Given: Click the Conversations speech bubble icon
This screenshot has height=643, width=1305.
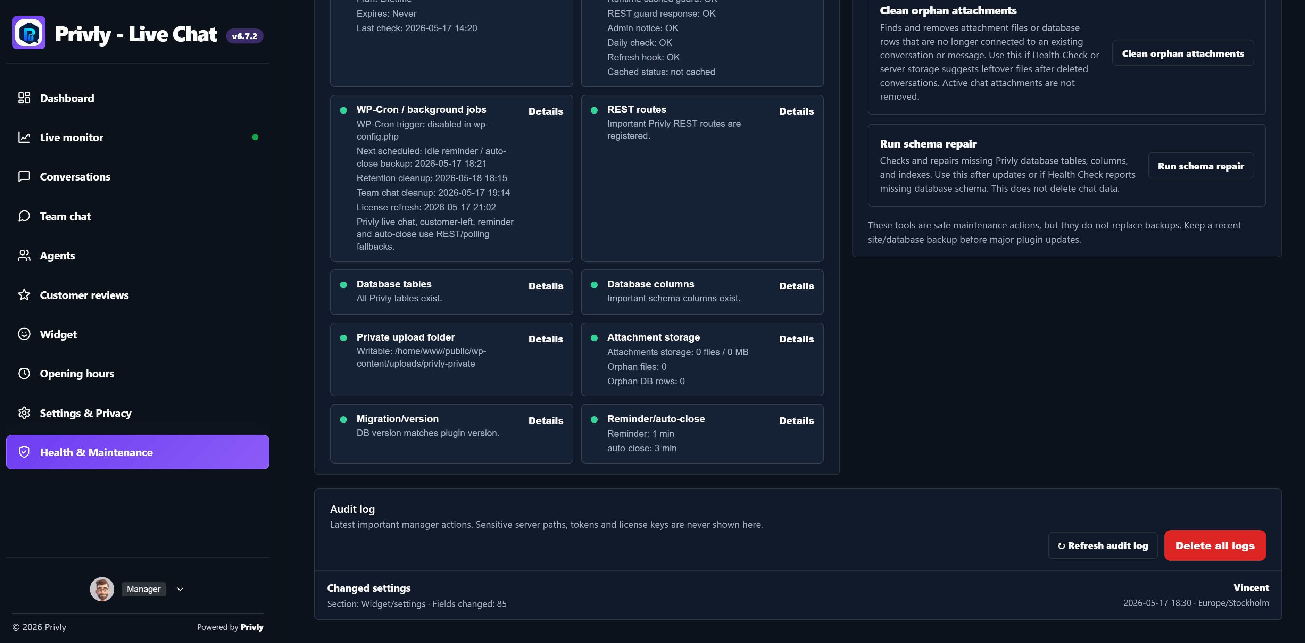Looking at the screenshot, I should 24,176.
